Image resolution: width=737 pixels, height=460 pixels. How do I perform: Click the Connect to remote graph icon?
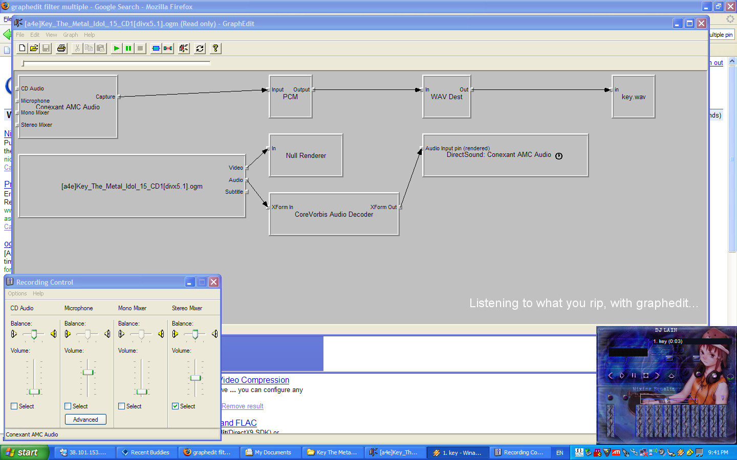tap(184, 48)
